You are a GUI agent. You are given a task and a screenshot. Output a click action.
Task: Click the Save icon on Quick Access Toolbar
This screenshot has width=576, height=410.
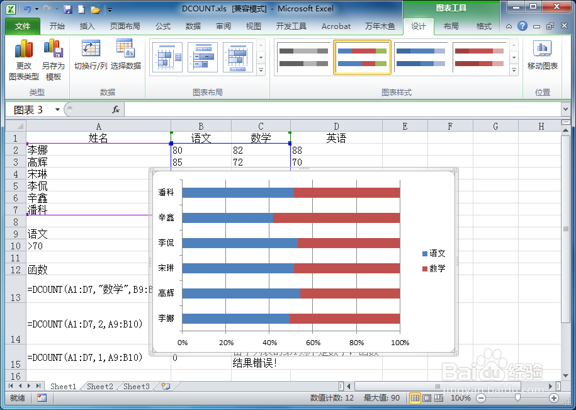click(68, 8)
